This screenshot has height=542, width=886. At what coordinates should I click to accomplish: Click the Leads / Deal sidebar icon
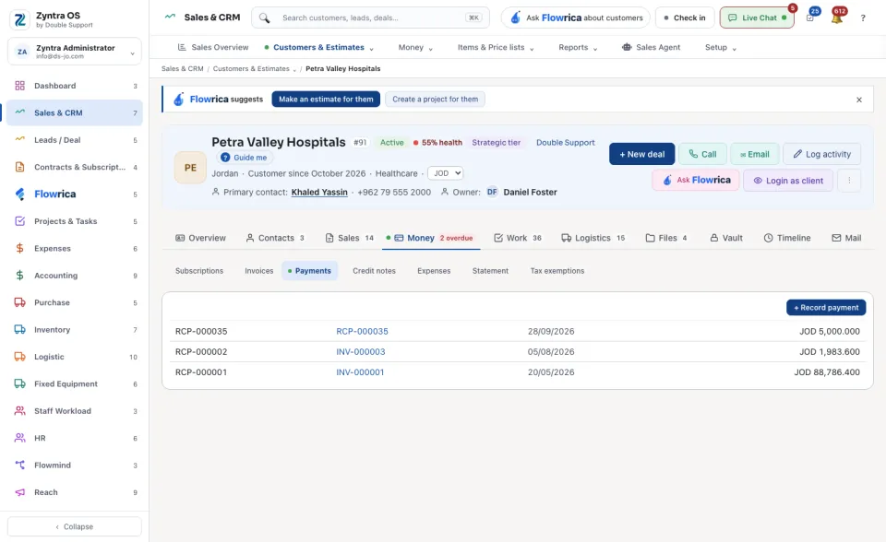(19, 140)
